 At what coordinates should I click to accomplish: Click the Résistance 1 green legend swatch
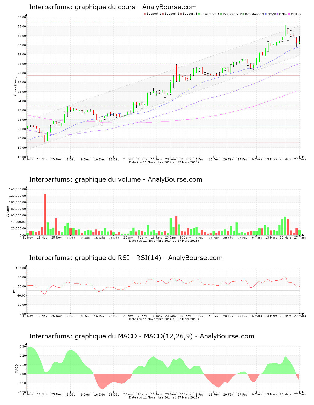[x=199, y=14]
